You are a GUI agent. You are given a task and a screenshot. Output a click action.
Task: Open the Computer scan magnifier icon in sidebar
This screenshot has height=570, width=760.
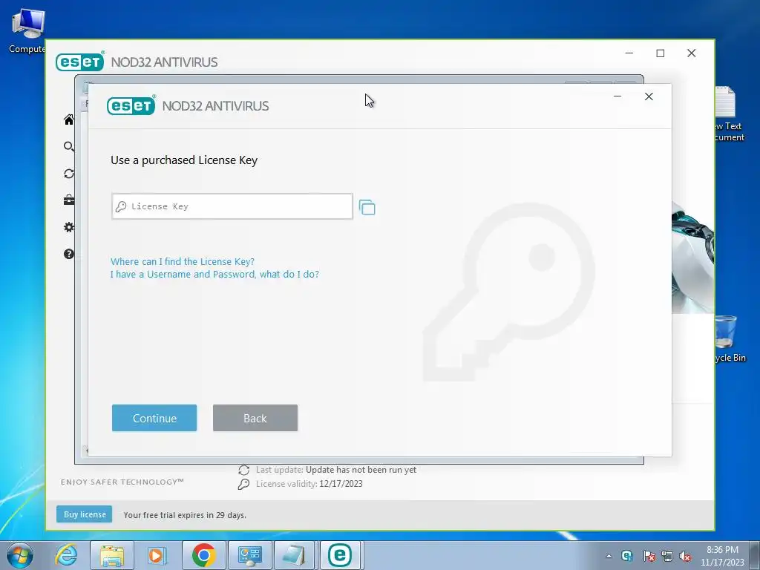pyautogui.click(x=69, y=146)
